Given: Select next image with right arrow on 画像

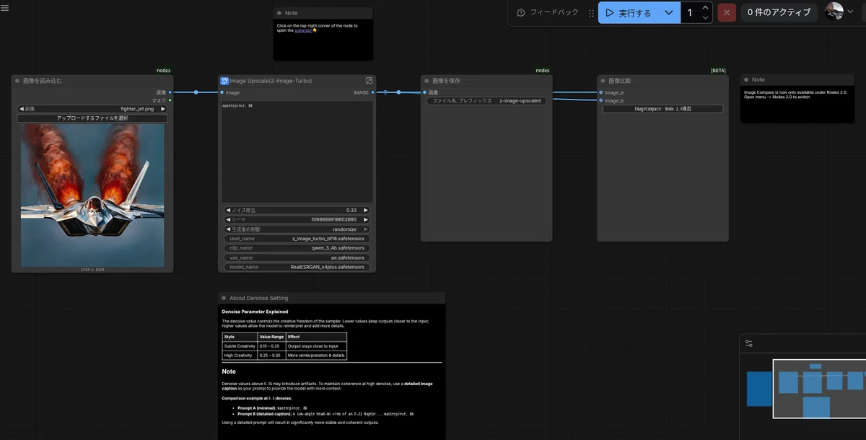Looking at the screenshot, I should point(163,109).
